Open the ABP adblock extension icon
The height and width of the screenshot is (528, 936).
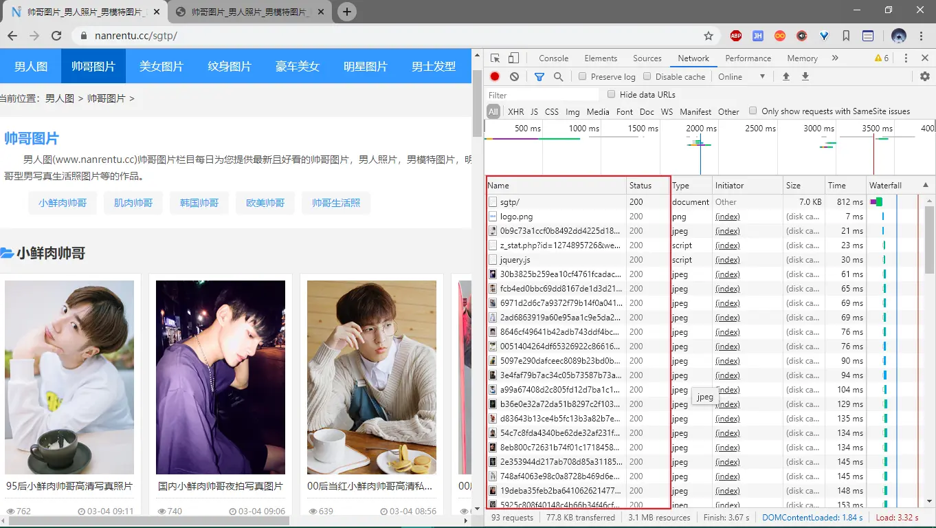pos(736,36)
